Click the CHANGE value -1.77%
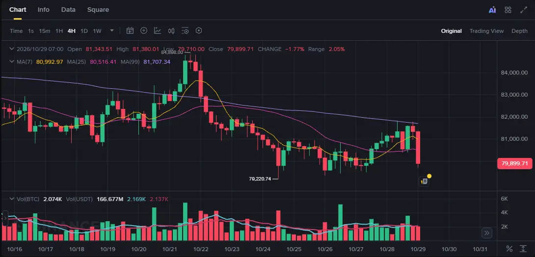Screen dimensions: 535x257 [x=295, y=49]
